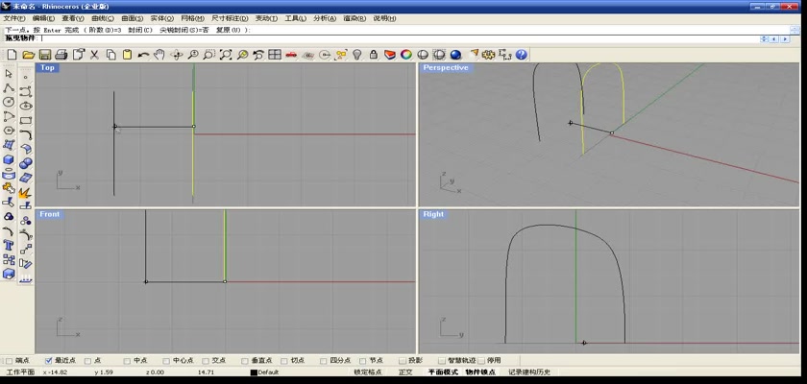The image size is (807, 384).
Task: Open the Perspective viewport title menu
Action: 446,68
